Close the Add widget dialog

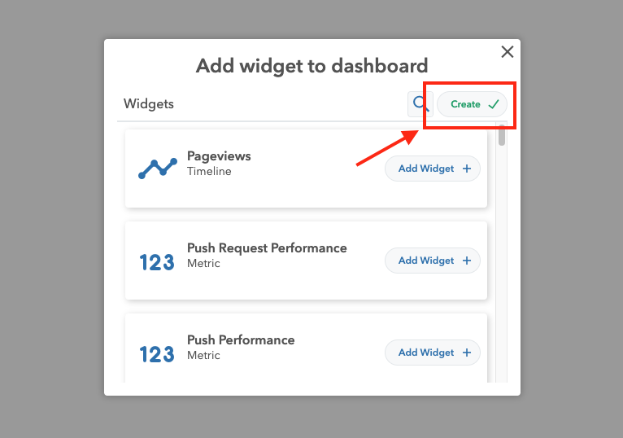click(x=508, y=52)
